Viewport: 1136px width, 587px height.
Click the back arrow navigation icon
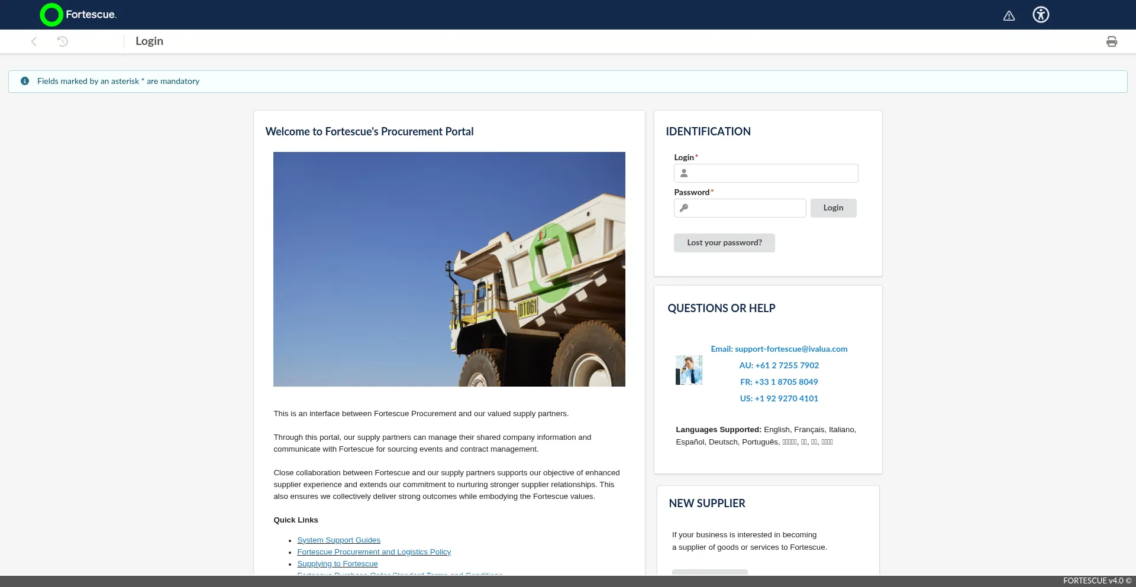[x=34, y=41]
